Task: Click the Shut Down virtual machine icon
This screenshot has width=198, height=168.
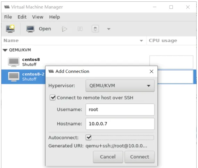Action: click(95, 29)
